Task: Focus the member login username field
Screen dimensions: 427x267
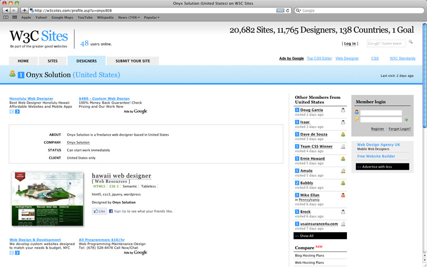Action: tap(381, 113)
